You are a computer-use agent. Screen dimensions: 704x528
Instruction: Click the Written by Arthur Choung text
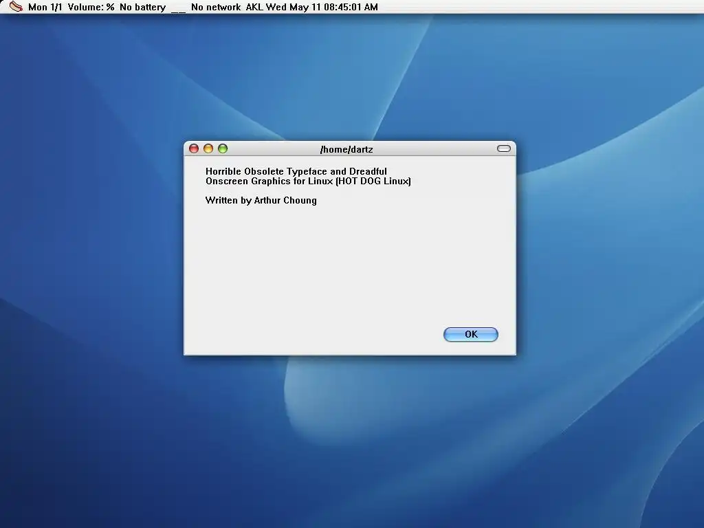(x=261, y=200)
